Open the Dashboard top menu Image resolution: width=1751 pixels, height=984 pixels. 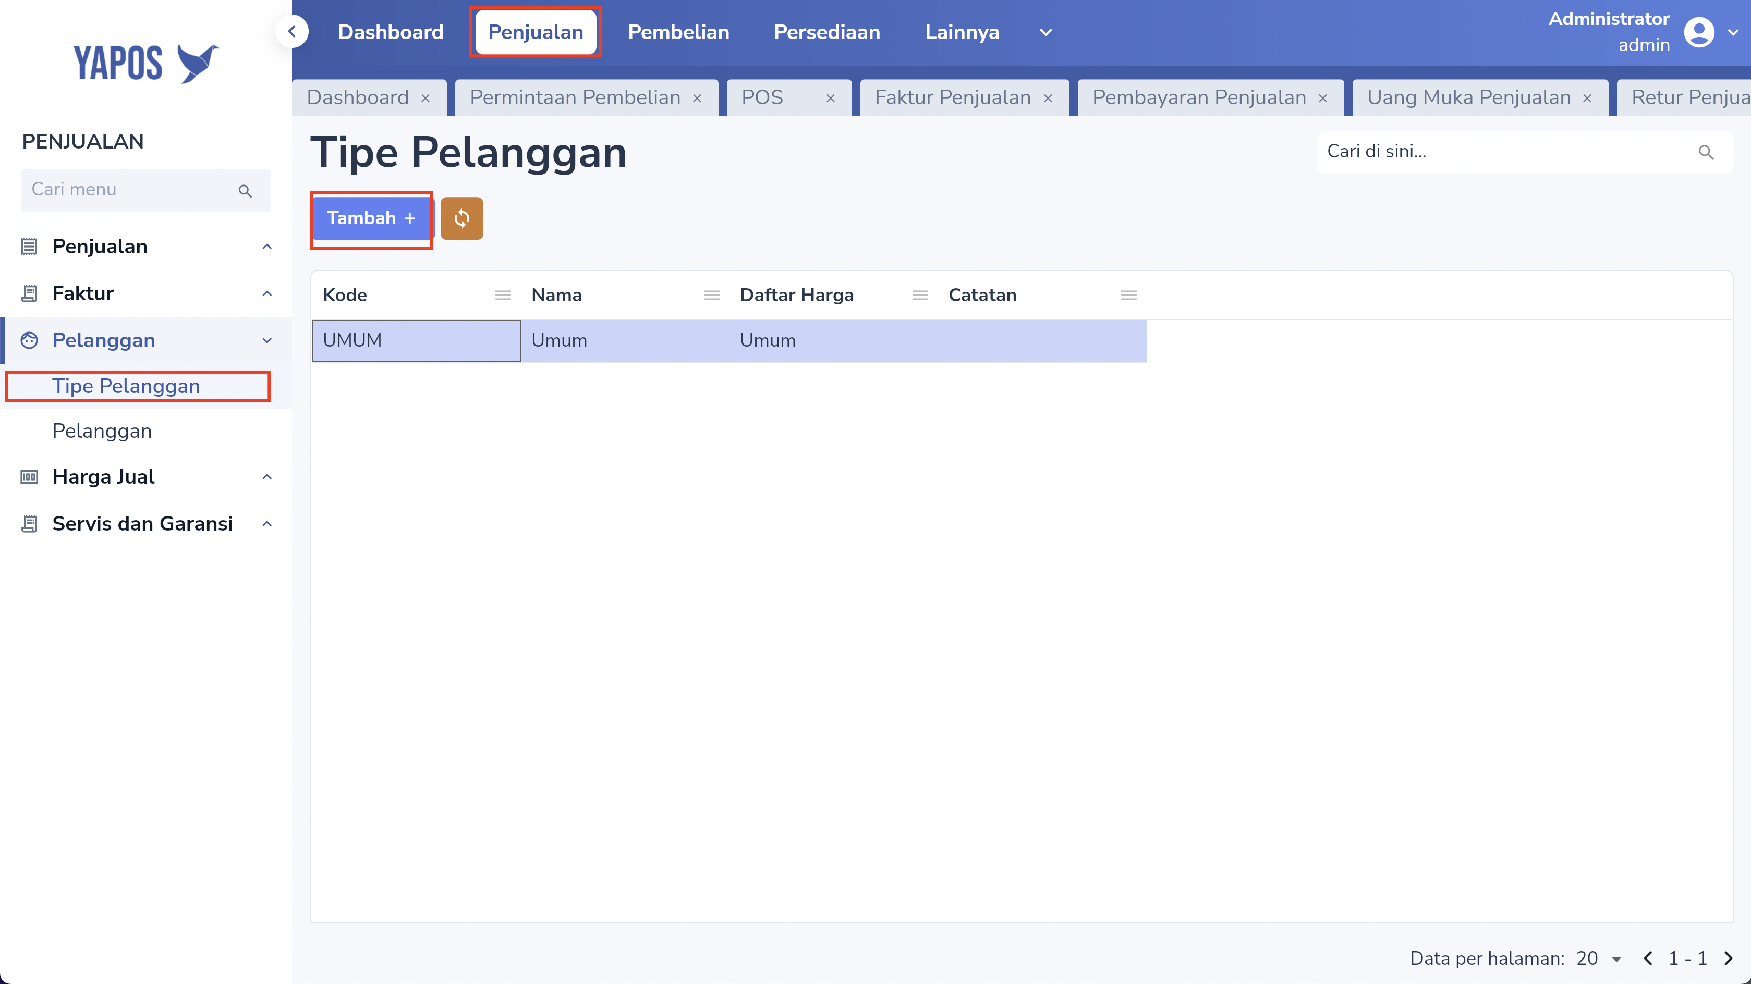(x=391, y=32)
